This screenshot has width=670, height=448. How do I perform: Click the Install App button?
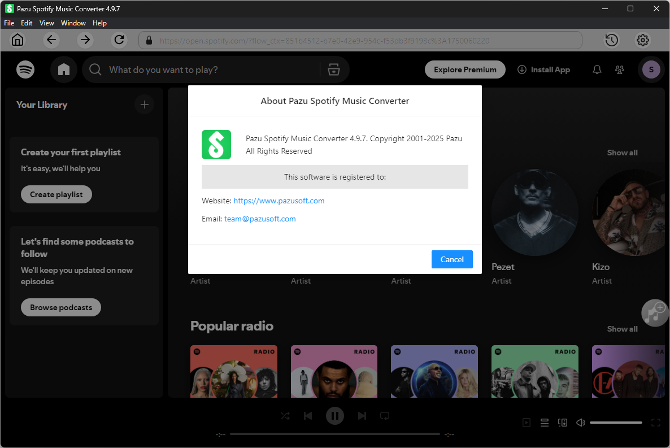tap(543, 69)
